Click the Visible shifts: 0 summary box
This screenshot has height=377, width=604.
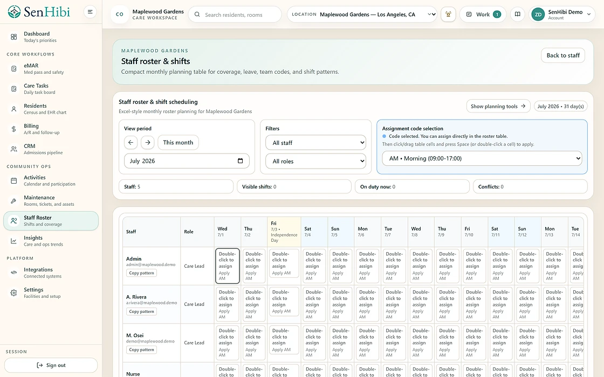[294, 186]
